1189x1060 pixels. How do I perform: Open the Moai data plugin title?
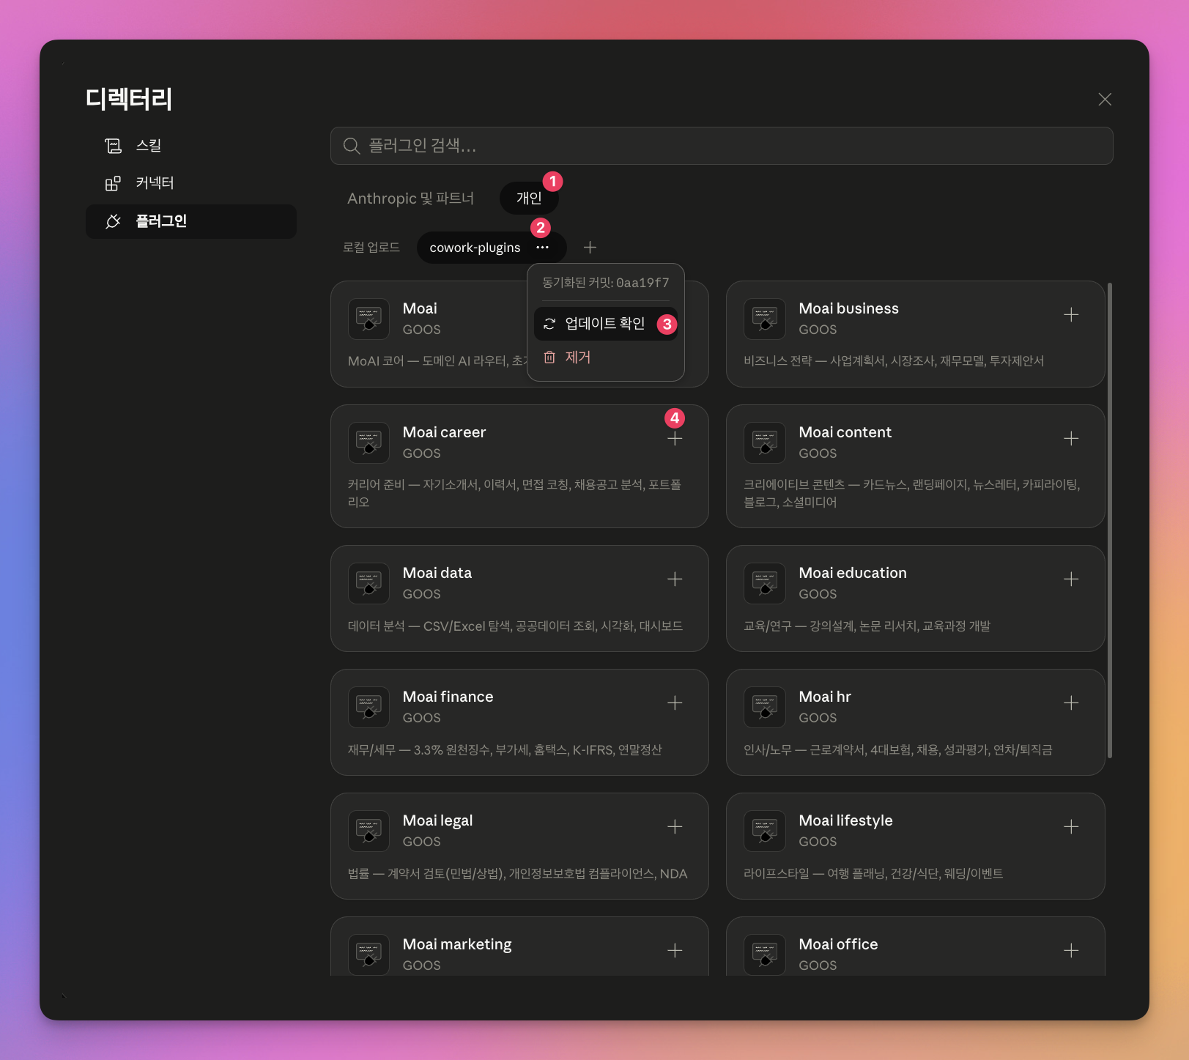click(437, 573)
